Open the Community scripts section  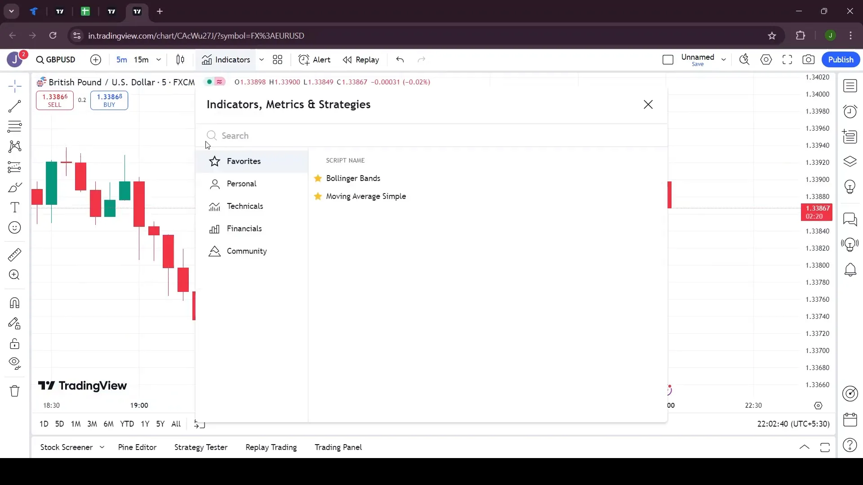[x=248, y=251]
